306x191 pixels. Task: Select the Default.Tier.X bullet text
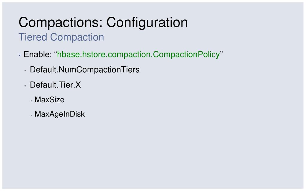coord(55,85)
